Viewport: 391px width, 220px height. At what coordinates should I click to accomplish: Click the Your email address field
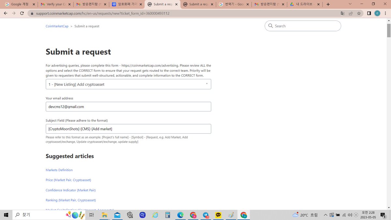128,107
